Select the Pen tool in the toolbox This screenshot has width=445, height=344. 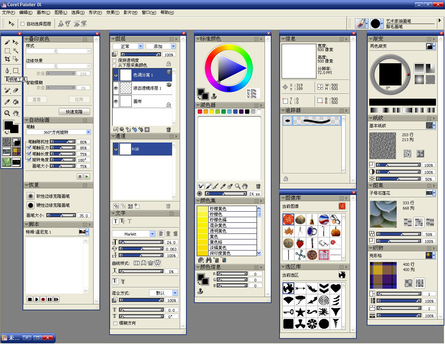click(x=7, y=71)
